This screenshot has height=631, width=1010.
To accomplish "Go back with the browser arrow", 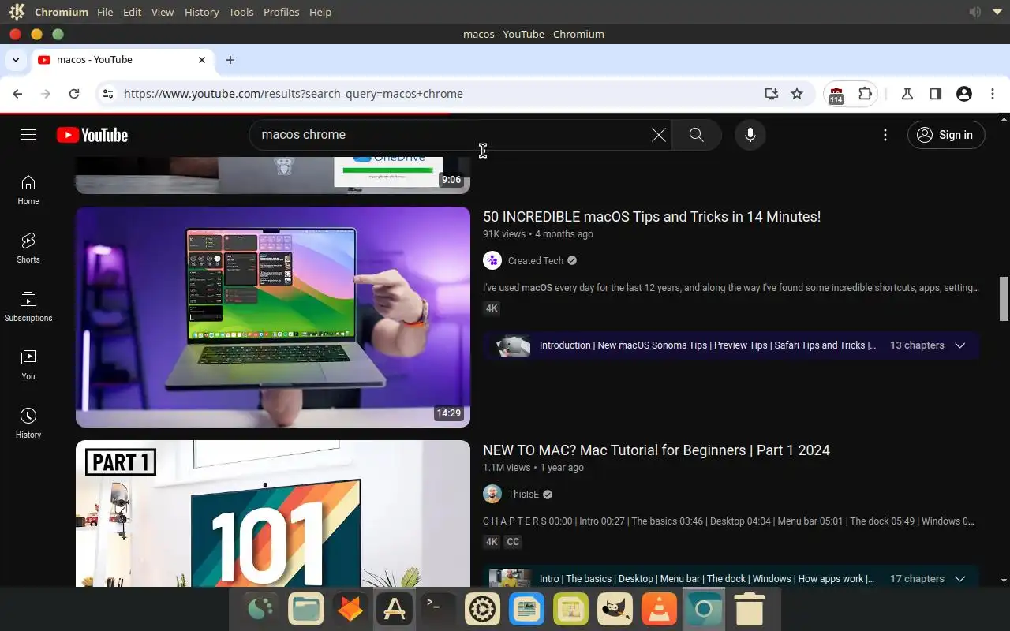I will (x=17, y=94).
